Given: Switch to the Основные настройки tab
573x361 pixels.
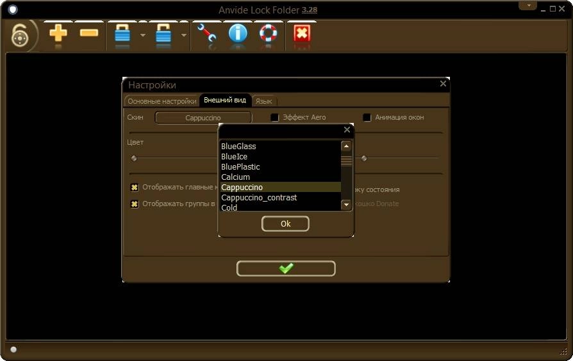Looking at the screenshot, I should (162, 101).
